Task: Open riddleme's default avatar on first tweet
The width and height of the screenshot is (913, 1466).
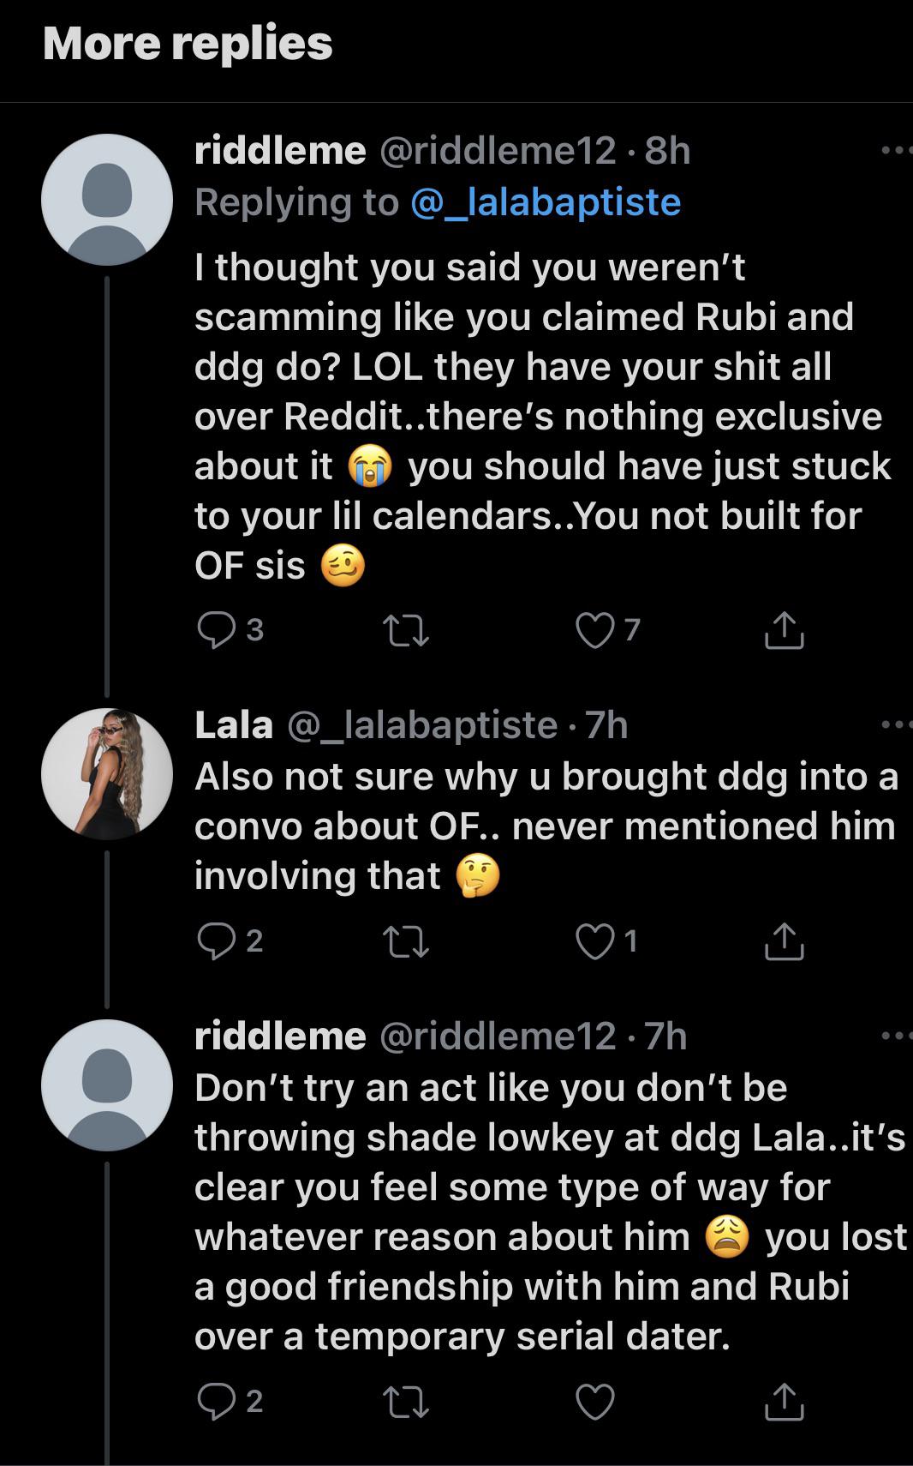Action: tap(107, 199)
